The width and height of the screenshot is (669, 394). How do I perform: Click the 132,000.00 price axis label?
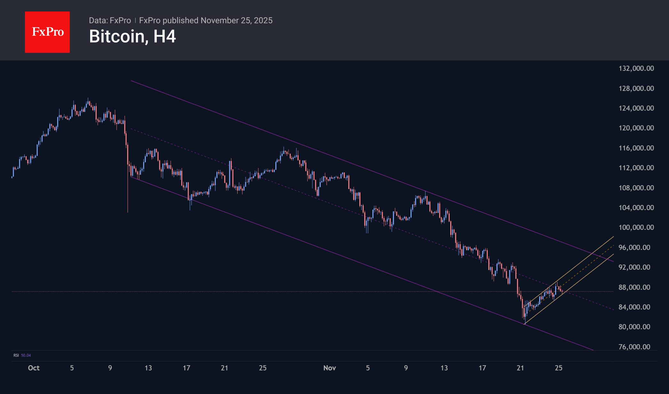(x=636, y=68)
